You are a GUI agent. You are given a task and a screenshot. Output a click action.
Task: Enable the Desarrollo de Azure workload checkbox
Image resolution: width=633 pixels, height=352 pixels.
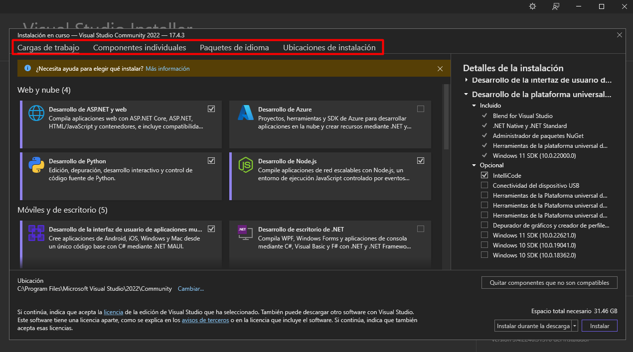421,109
